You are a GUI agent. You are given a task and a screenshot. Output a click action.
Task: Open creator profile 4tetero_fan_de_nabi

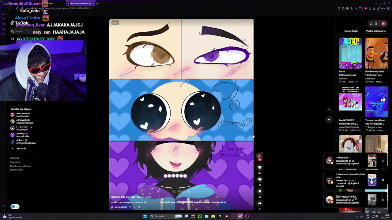pyautogui.click(x=123, y=197)
